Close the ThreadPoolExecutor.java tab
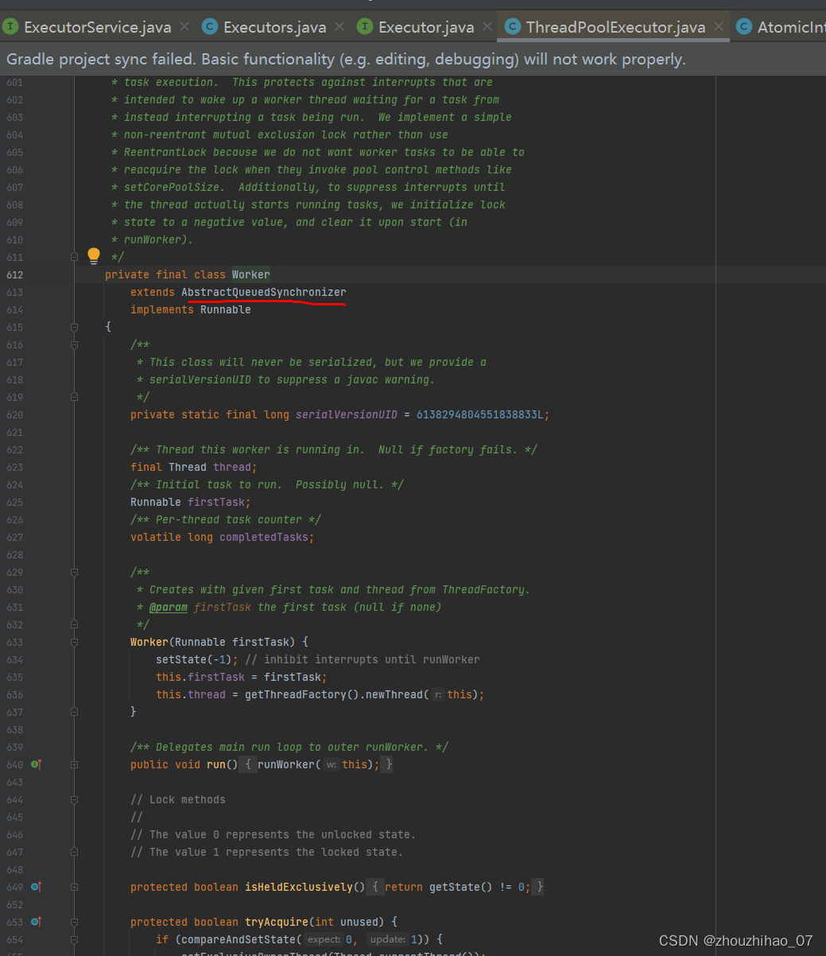The image size is (826, 956). point(719,27)
